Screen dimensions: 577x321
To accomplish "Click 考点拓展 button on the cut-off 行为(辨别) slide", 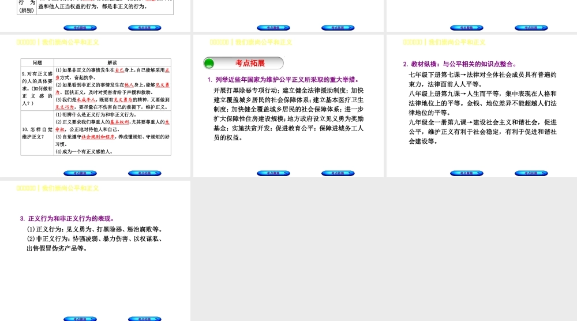I will point(145,28).
